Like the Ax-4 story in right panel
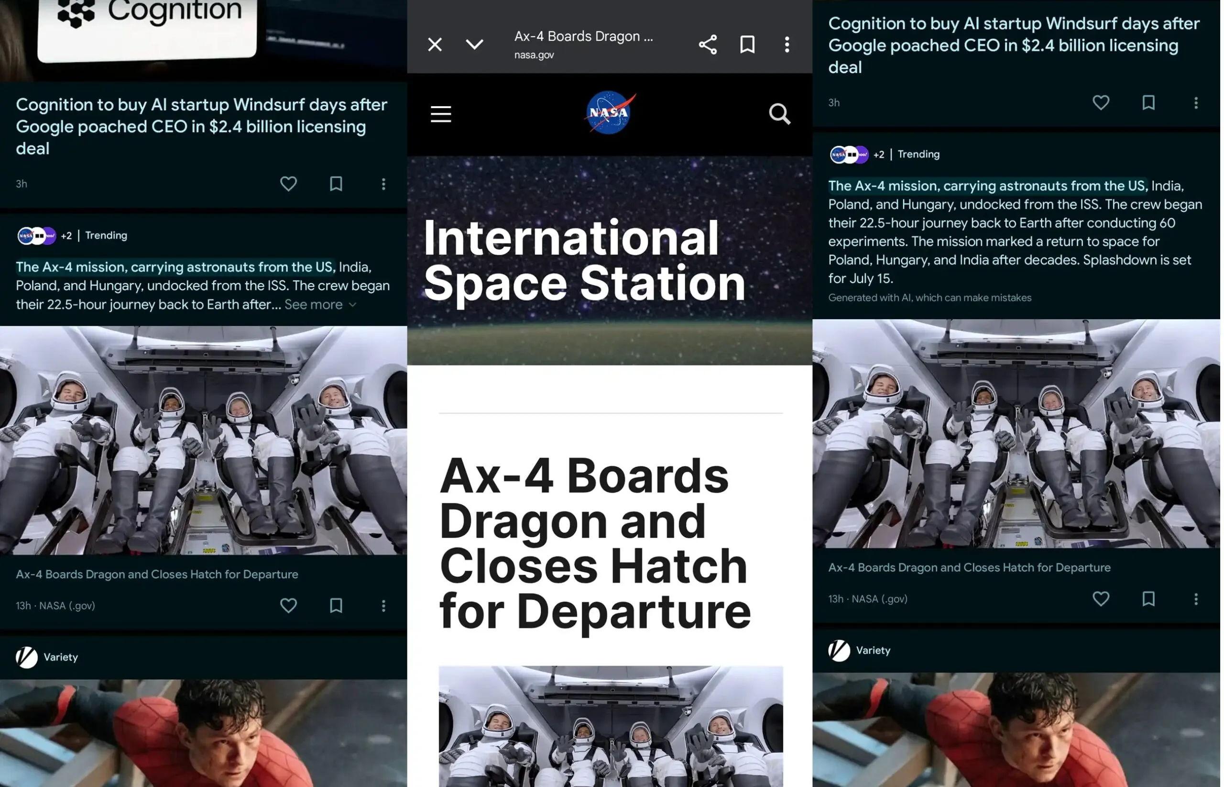This screenshot has height=787, width=1224. 1101,599
